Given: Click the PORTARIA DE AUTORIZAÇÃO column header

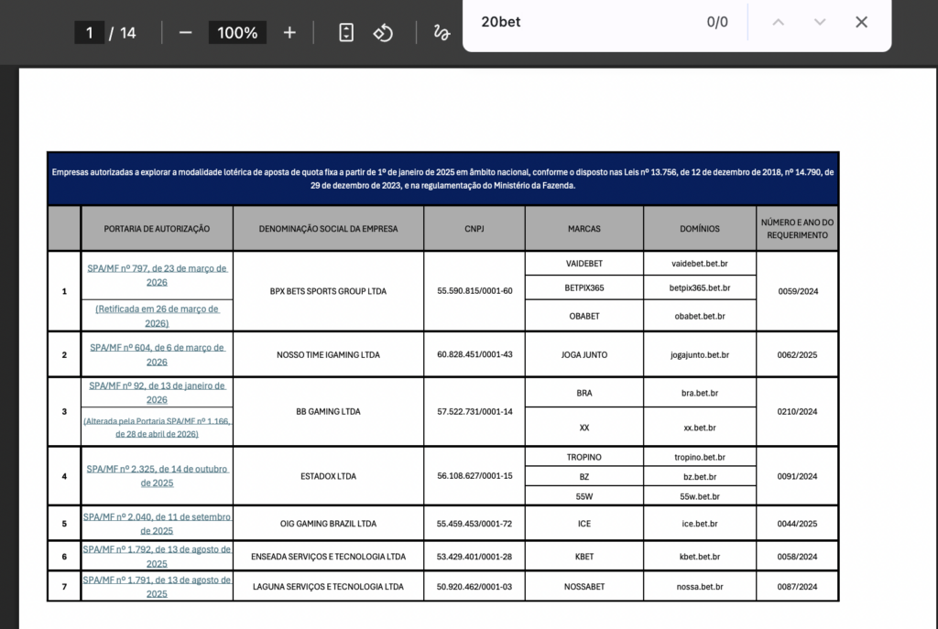Looking at the screenshot, I should click(x=157, y=228).
